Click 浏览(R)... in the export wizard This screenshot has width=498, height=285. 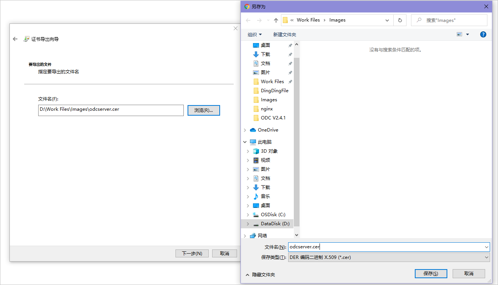[x=204, y=110]
